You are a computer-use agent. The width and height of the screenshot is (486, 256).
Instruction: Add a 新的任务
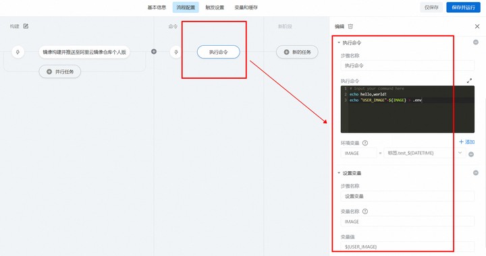pos(297,52)
